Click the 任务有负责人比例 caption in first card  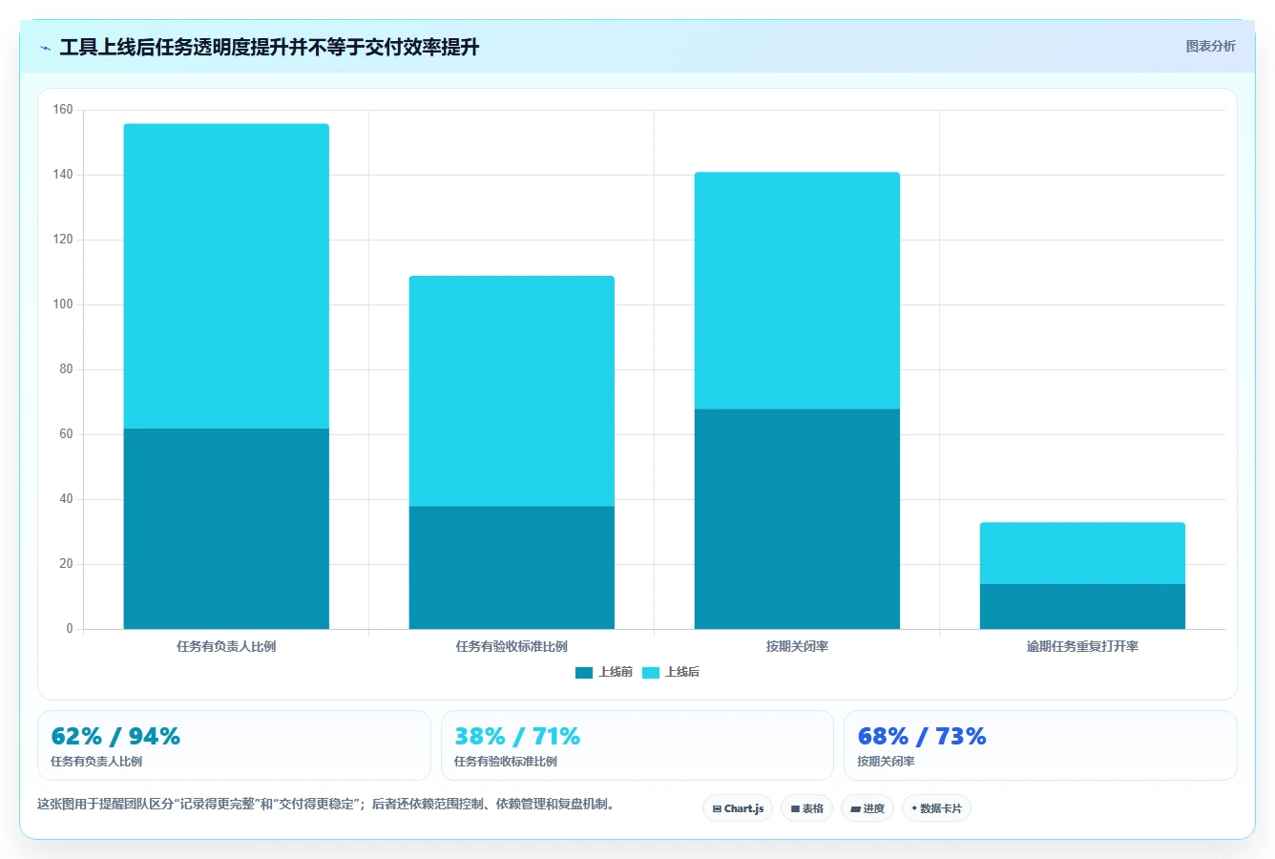(96, 762)
